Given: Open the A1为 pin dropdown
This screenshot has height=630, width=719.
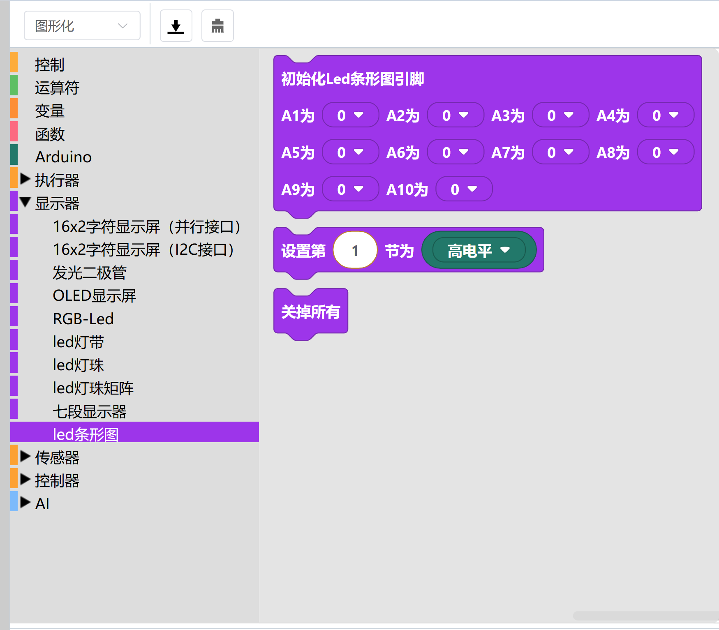Looking at the screenshot, I should (x=350, y=115).
